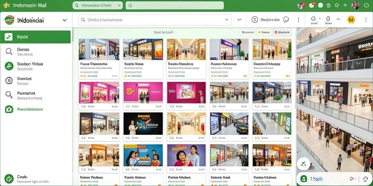Click the square outline icon in the top bar

tap(337, 5)
